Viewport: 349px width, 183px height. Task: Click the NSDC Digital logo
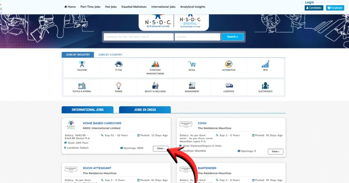pos(190,22)
